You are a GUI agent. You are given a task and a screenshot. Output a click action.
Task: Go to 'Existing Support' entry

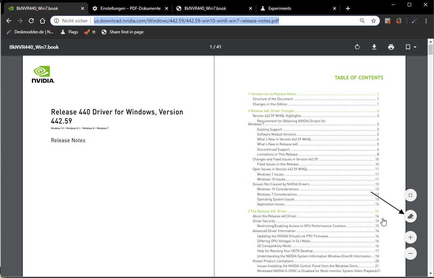[x=318, y=130]
